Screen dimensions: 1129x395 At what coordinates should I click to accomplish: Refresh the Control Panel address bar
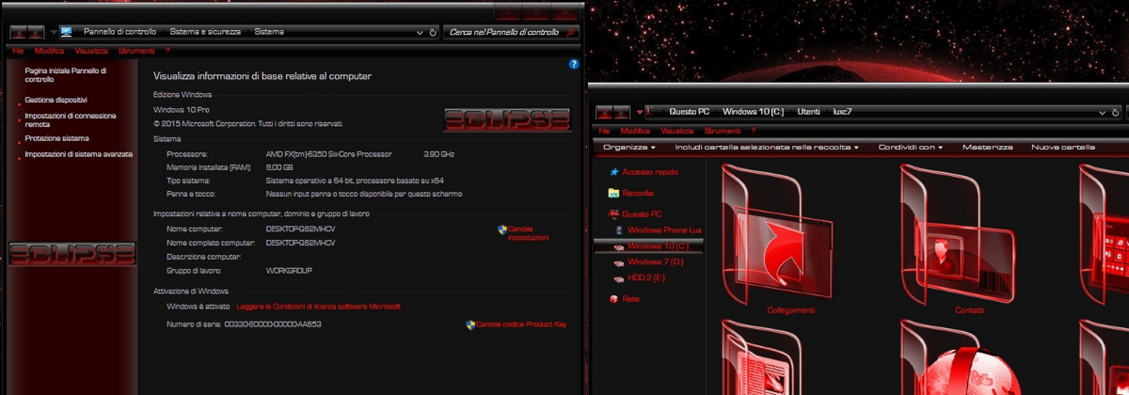433,32
